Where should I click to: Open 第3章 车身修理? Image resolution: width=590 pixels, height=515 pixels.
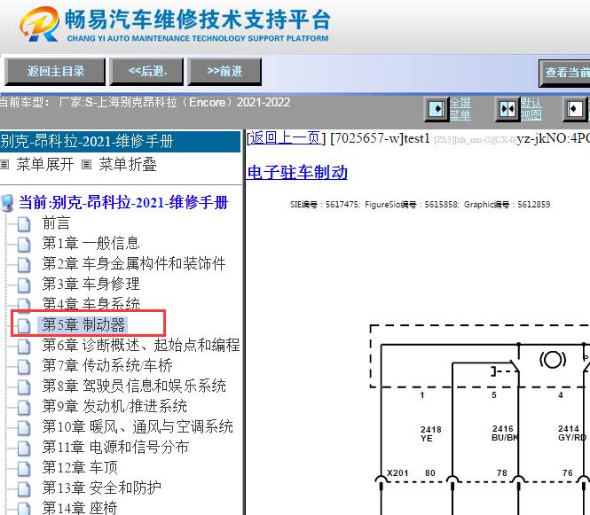(x=90, y=284)
